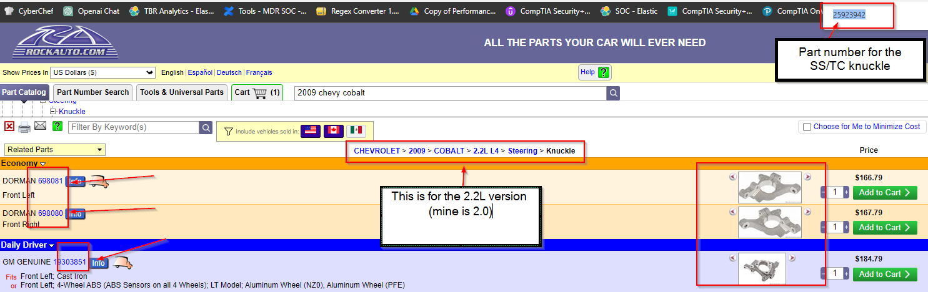Open the Regex Converter bookmark

357,11
